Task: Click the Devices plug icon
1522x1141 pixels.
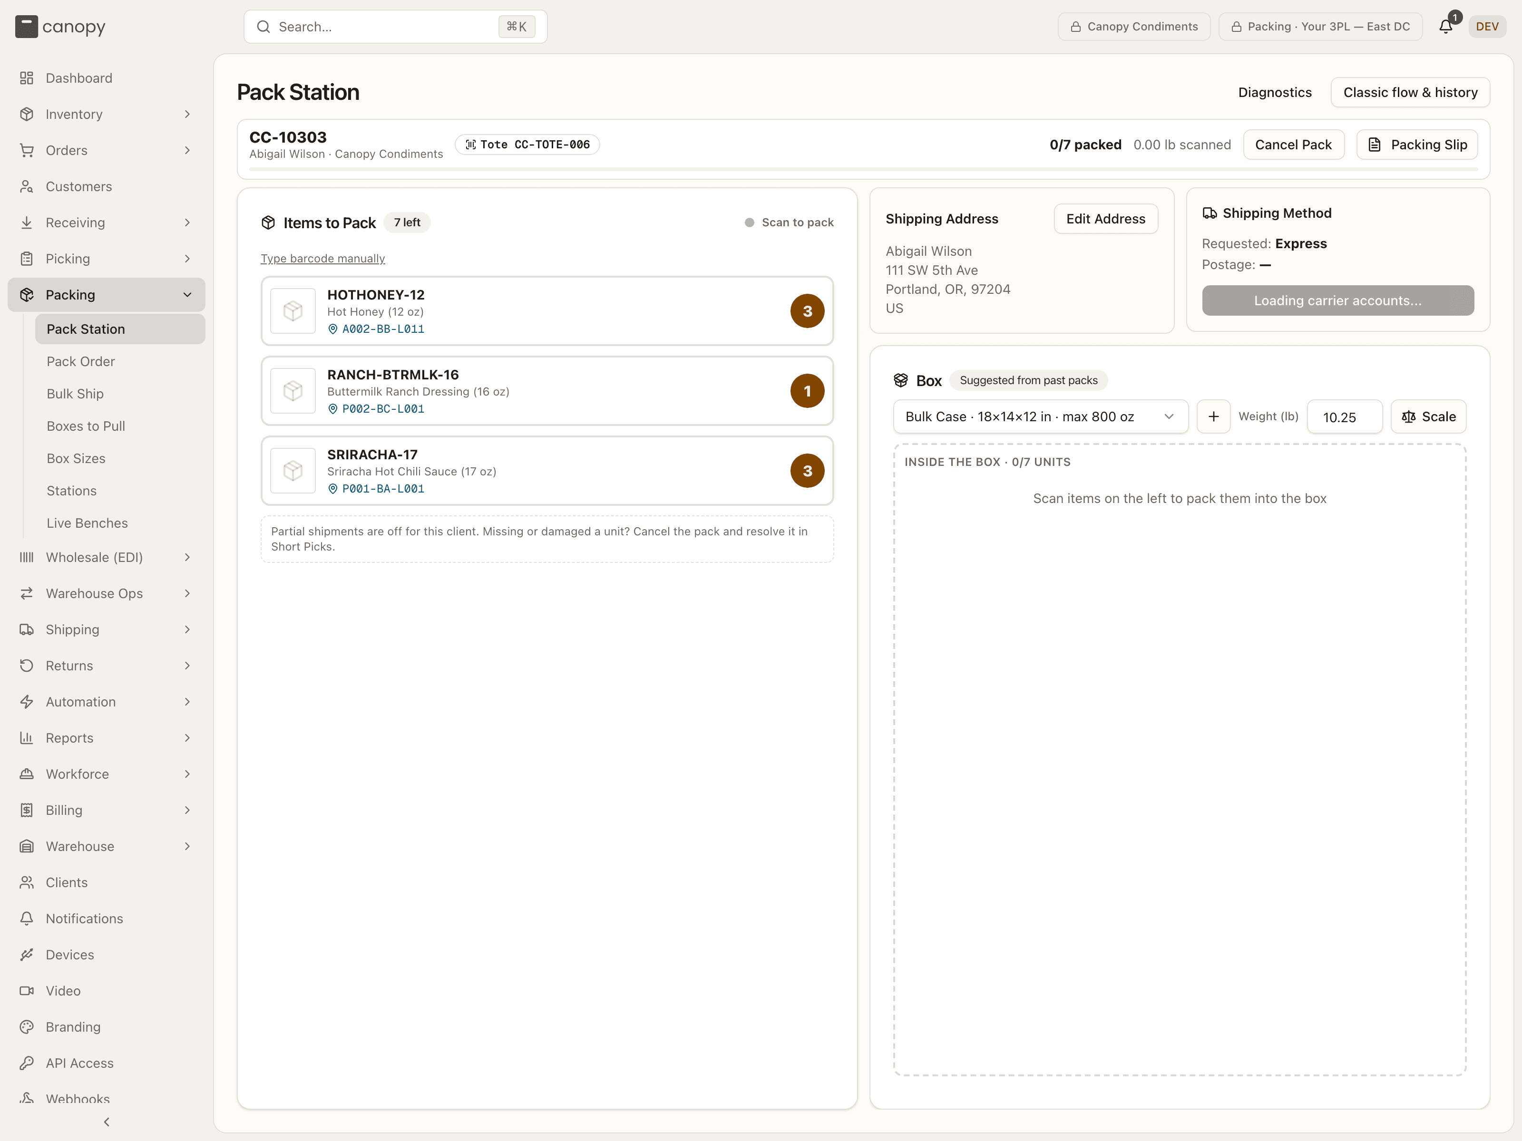Action: (x=27, y=955)
